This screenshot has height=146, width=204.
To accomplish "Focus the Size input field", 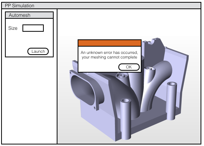I will (33, 28).
